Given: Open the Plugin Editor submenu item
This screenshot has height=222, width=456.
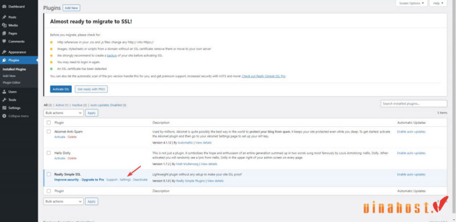Looking at the screenshot, I should 11,83.
